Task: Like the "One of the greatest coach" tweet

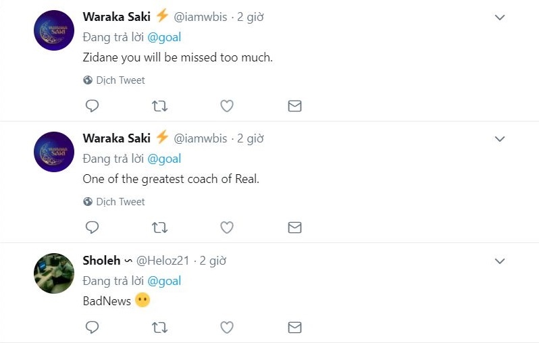Action: (x=227, y=228)
